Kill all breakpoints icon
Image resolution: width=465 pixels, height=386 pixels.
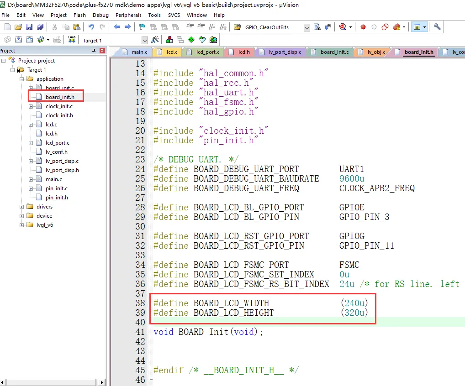396,27
